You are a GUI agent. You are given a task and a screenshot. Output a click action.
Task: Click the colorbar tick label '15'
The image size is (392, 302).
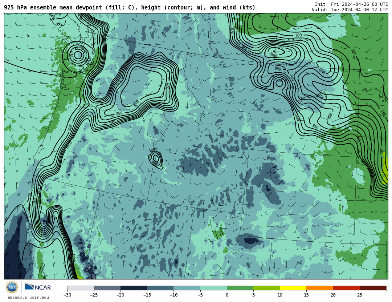(306, 295)
